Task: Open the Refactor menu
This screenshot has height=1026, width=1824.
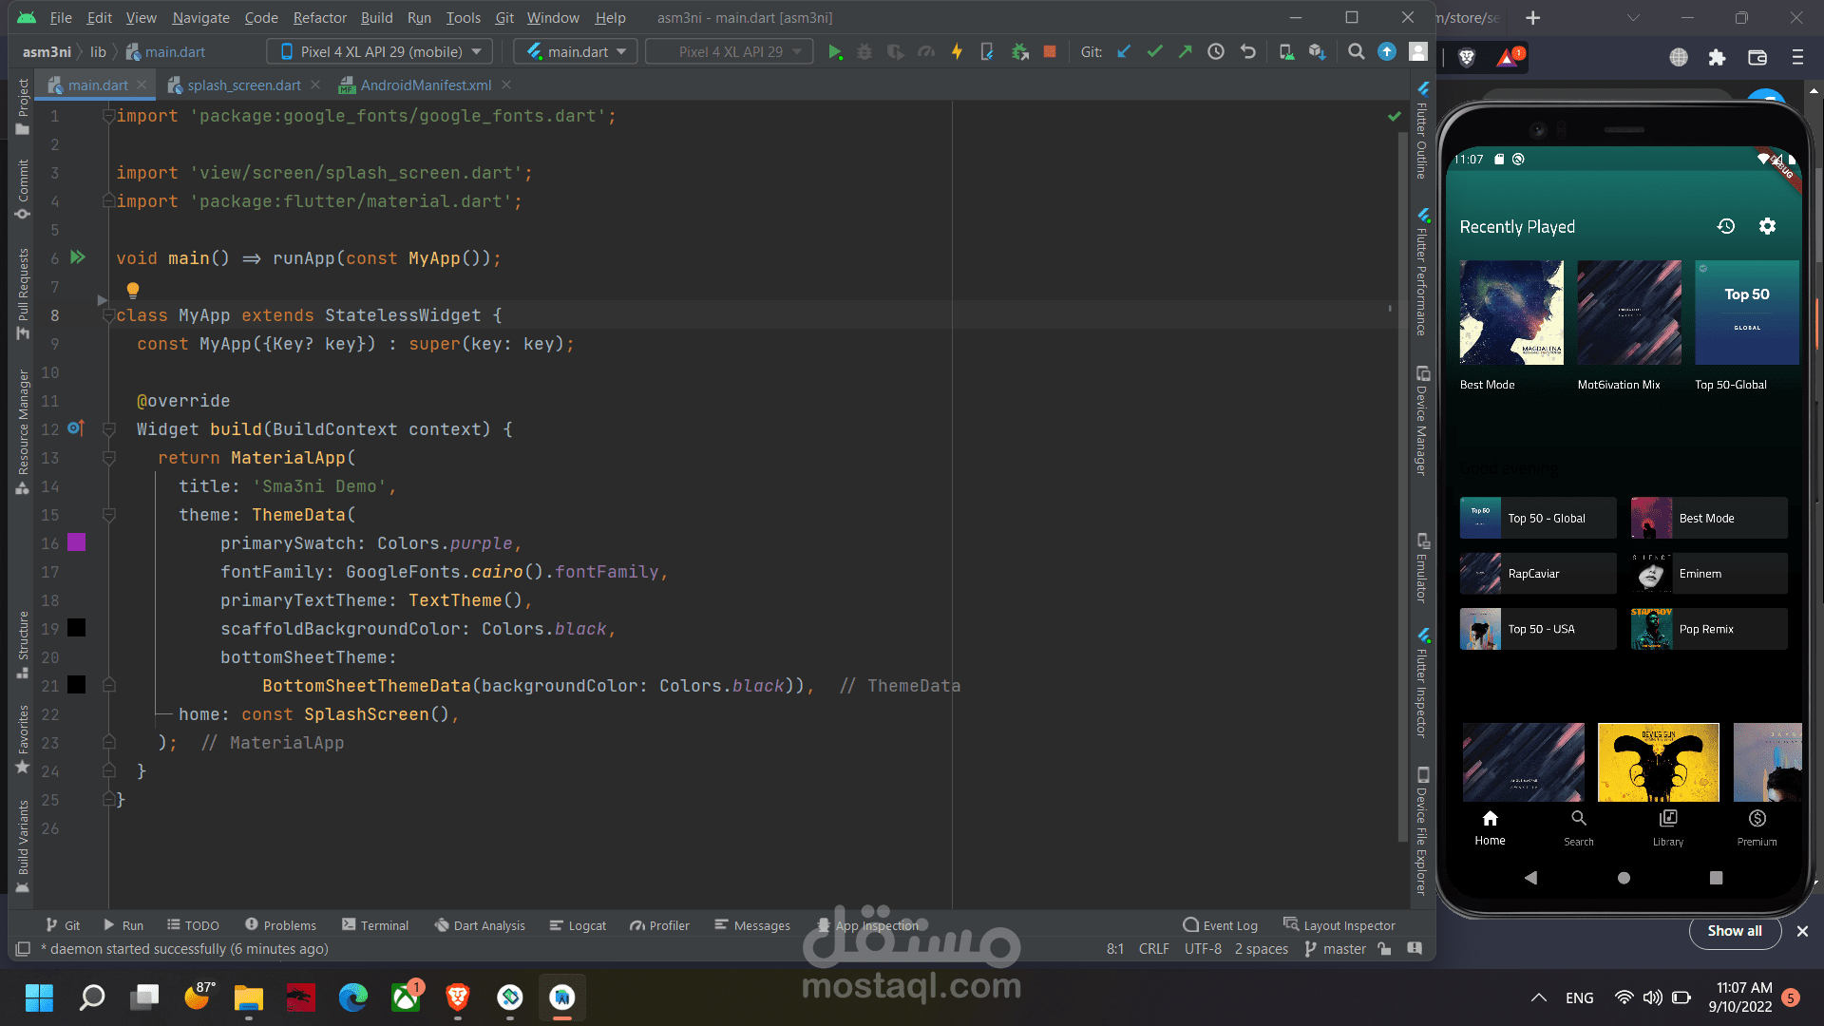Action: click(x=319, y=17)
